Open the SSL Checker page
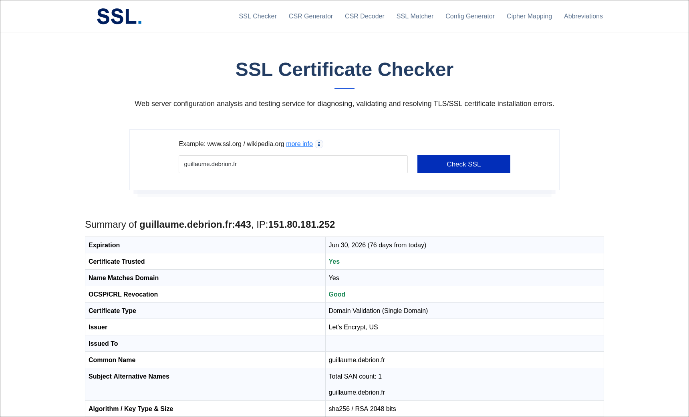This screenshot has height=417, width=689. [258, 16]
